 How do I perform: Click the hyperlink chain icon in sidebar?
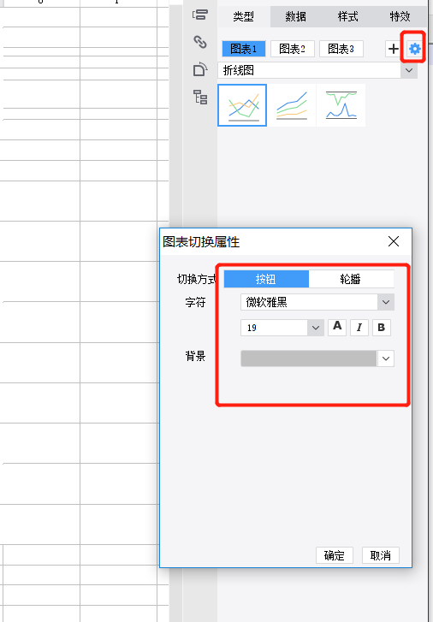pyautogui.click(x=200, y=42)
